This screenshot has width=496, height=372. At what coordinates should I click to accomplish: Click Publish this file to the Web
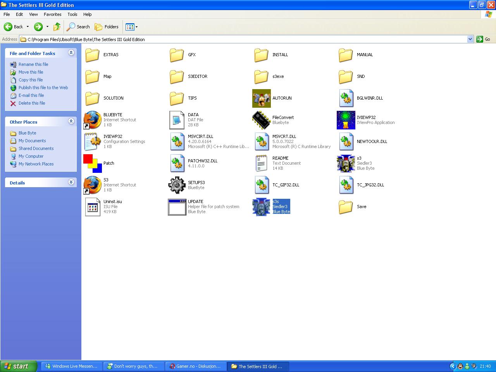pos(43,88)
